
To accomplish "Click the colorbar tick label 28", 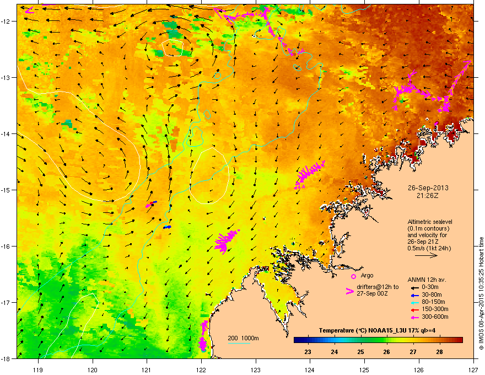I will point(440,352).
